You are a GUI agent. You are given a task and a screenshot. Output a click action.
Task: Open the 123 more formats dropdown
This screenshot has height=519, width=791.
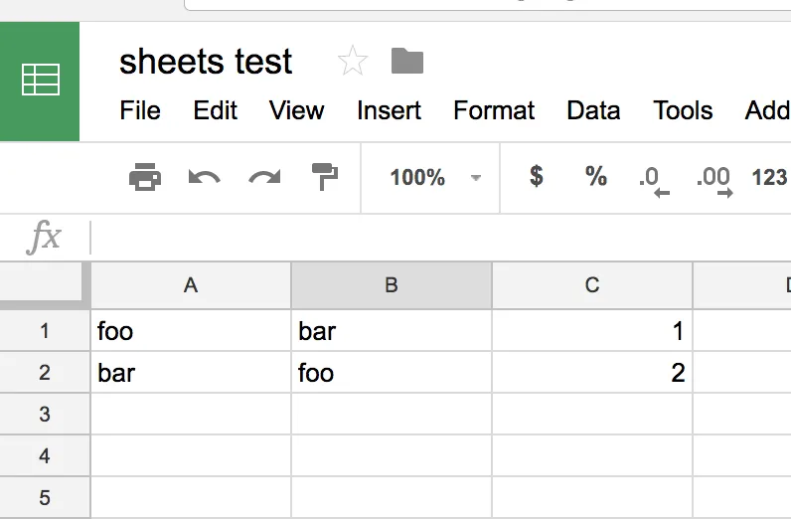point(769,178)
